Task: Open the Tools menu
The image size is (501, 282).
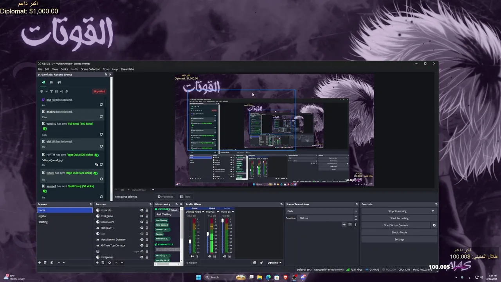Action: tap(106, 69)
